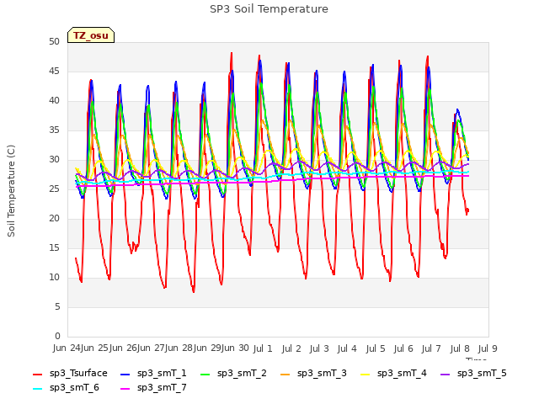Toggle sp3_smT_6 legend entry
The width and height of the screenshot is (539, 404).
tap(66, 387)
